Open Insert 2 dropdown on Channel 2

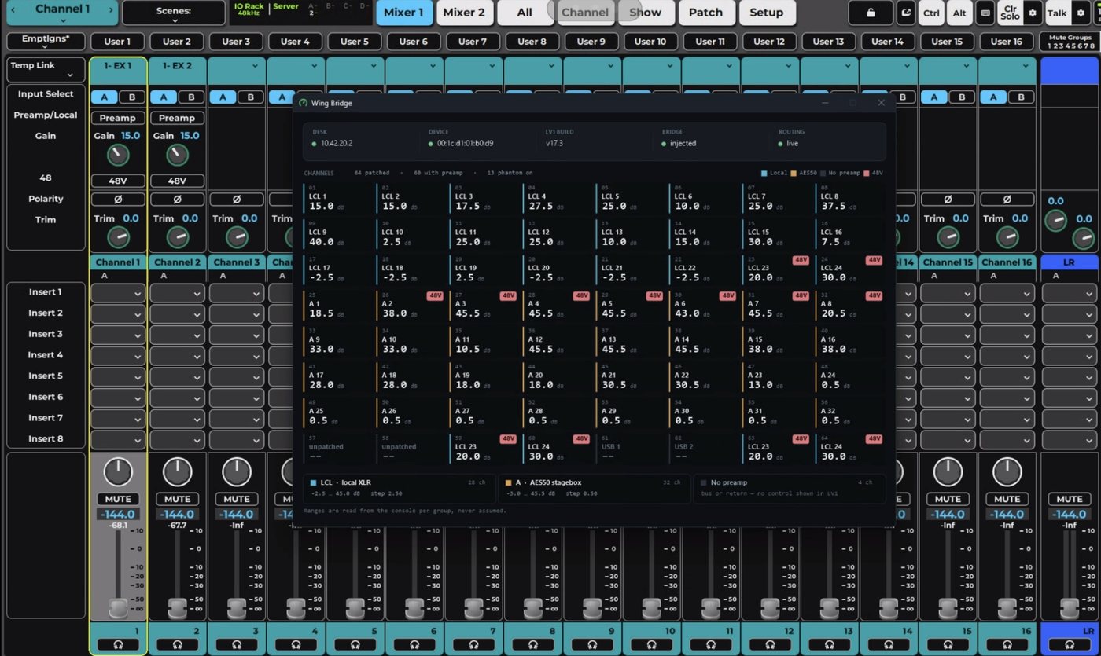(177, 314)
